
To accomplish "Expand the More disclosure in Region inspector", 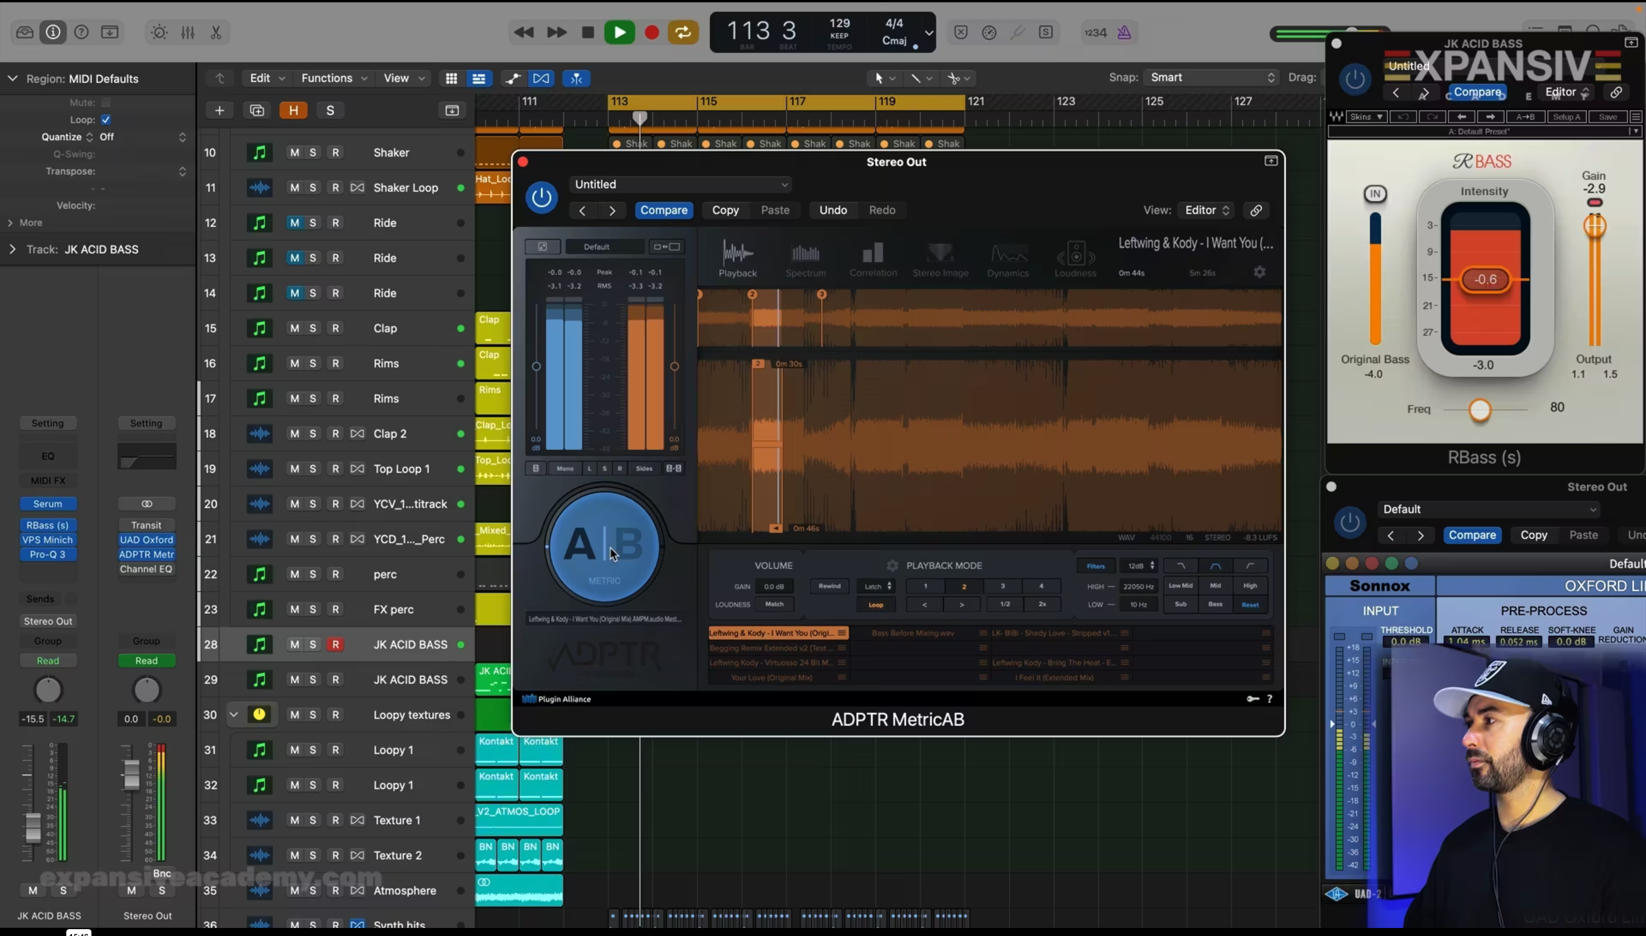I will [10, 222].
